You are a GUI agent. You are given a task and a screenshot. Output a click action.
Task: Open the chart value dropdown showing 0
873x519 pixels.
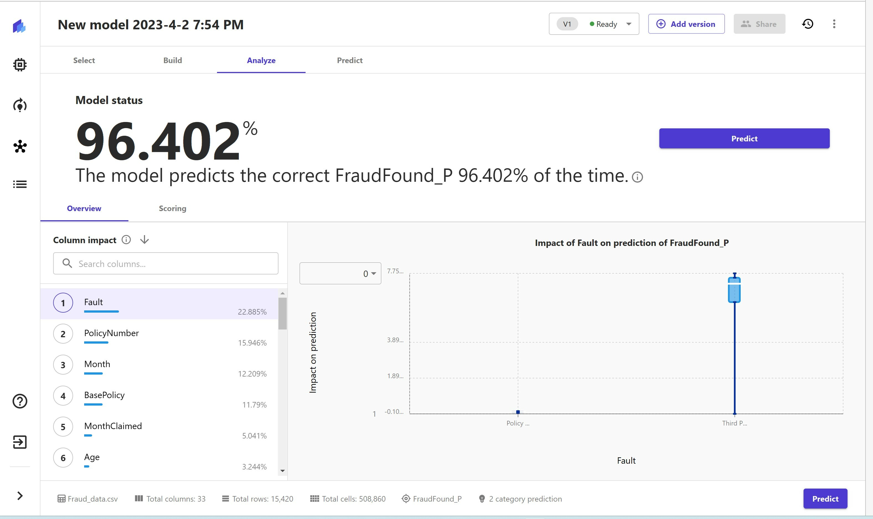(x=340, y=273)
